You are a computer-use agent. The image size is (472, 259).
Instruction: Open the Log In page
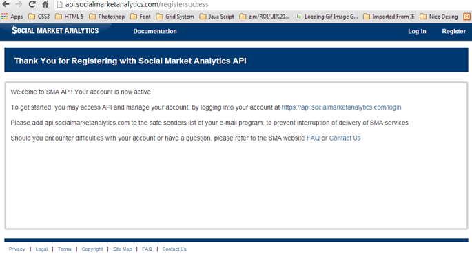417,31
